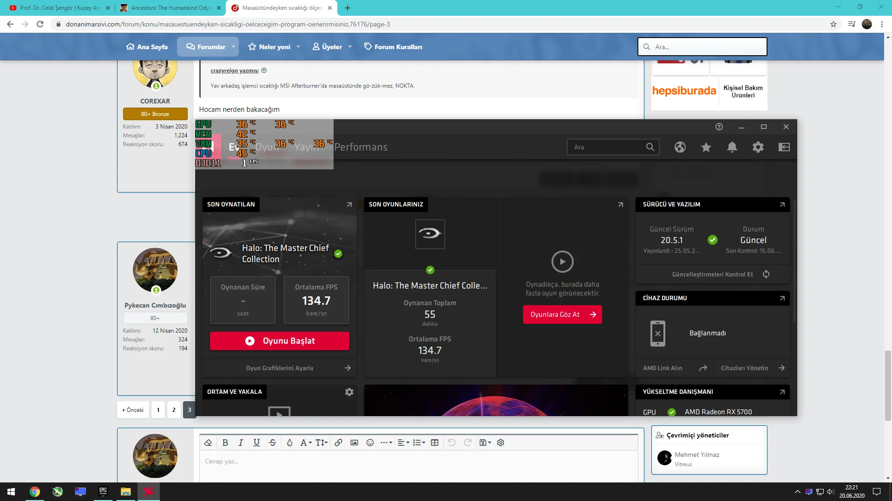Click the Halo game logo thumbnail in Son Oyunlarınız
Screen dimensions: 892x501
click(x=430, y=234)
